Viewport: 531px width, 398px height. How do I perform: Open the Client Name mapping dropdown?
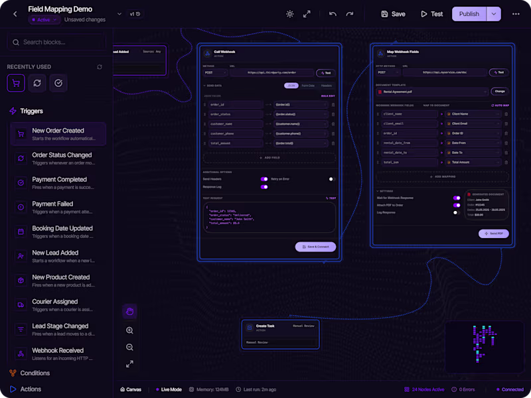[473, 114]
